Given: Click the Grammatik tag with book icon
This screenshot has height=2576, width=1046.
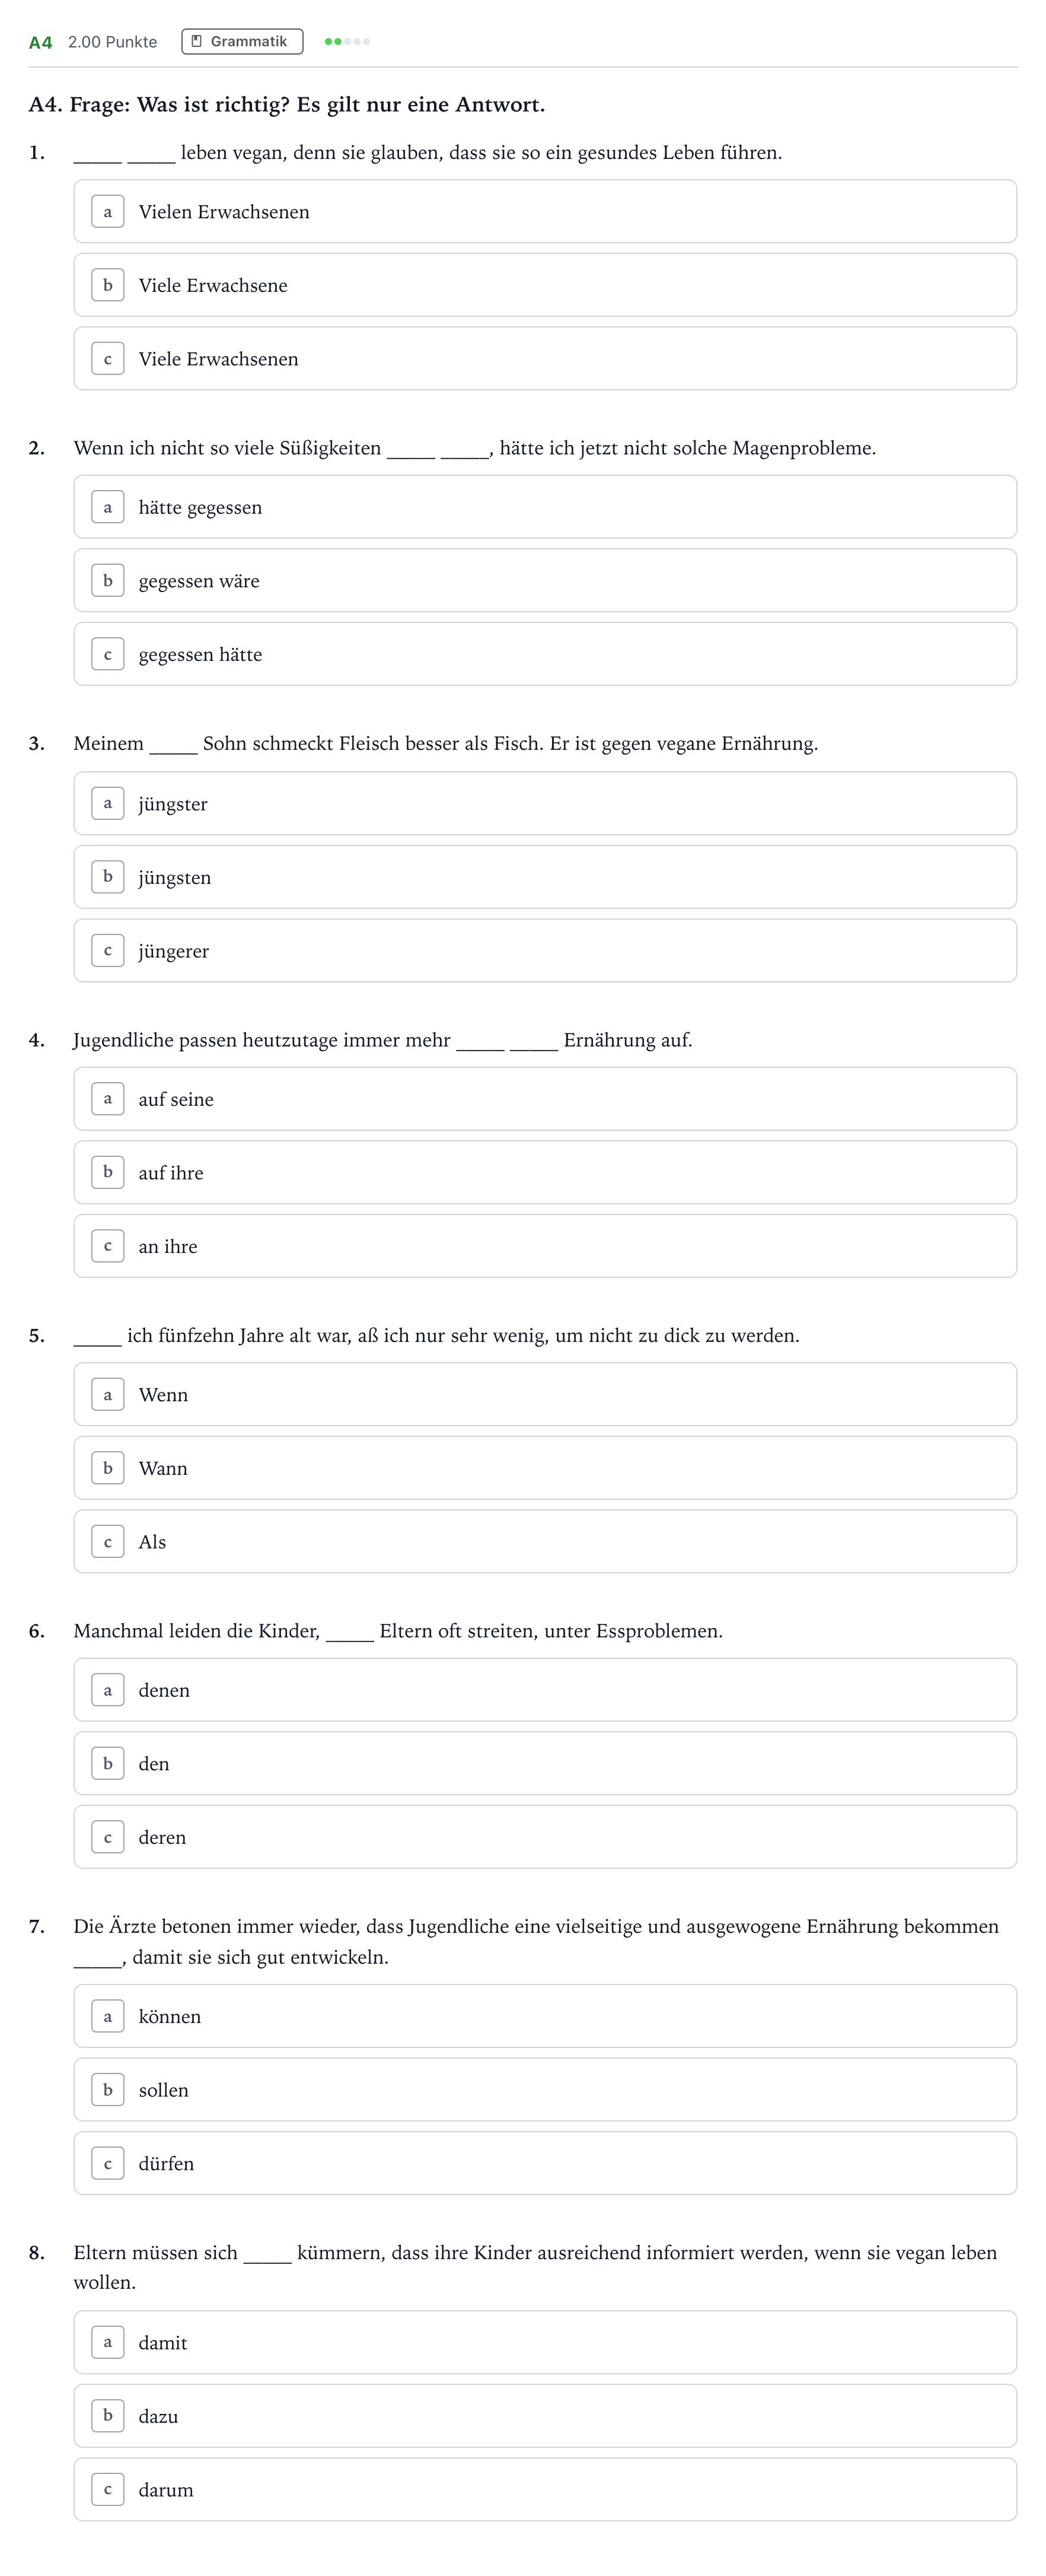Looking at the screenshot, I should click(242, 41).
